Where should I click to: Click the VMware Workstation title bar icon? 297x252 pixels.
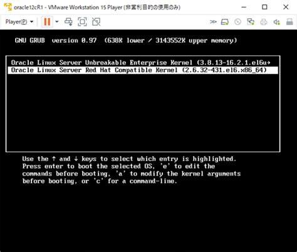coord(8,7)
